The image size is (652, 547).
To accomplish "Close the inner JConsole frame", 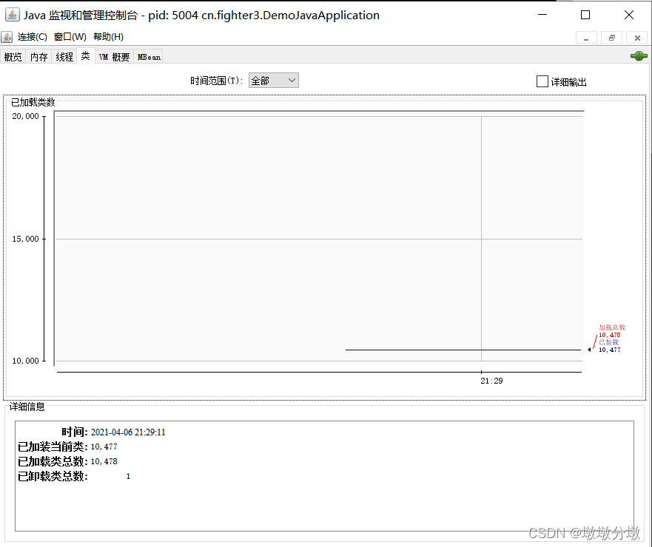I will point(637,38).
